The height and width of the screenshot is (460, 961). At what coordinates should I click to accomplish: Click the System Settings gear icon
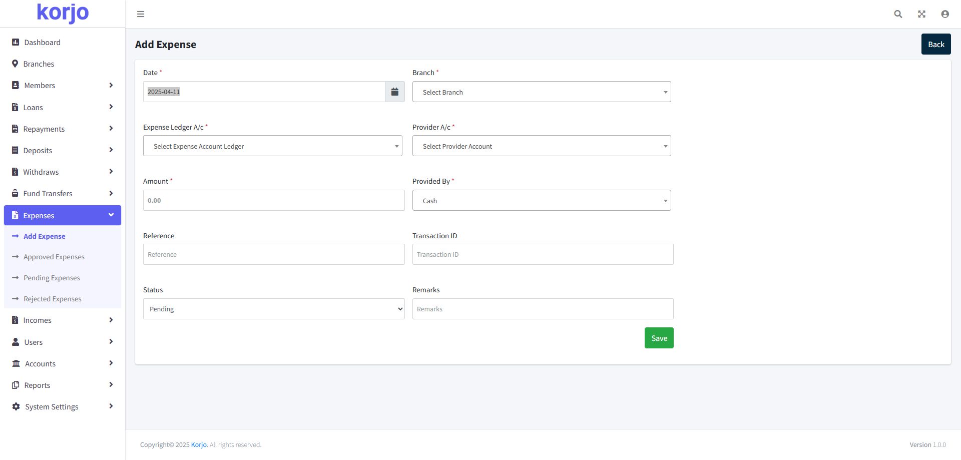(16, 407)
